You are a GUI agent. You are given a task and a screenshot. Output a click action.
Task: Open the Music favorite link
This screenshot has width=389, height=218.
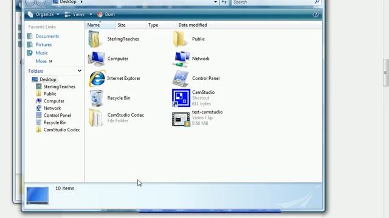42,53
